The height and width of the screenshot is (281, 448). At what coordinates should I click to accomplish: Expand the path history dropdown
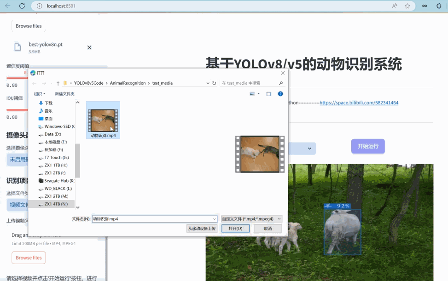[x=208, y=83]
